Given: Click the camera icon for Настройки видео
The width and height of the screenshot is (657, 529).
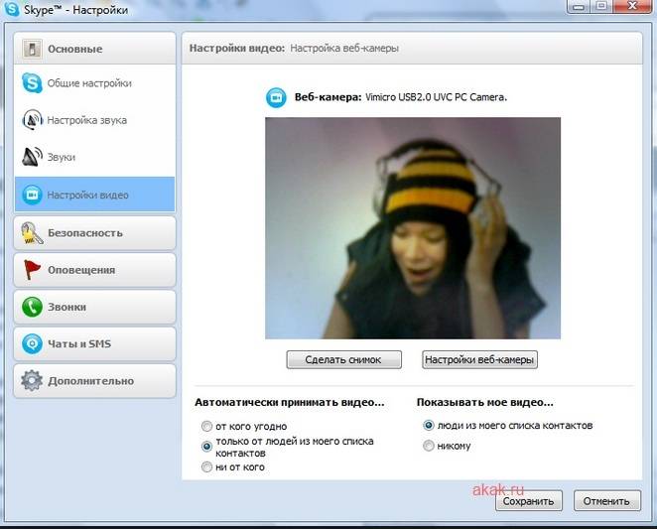Looking at the screenshot, I should point(31,195).
